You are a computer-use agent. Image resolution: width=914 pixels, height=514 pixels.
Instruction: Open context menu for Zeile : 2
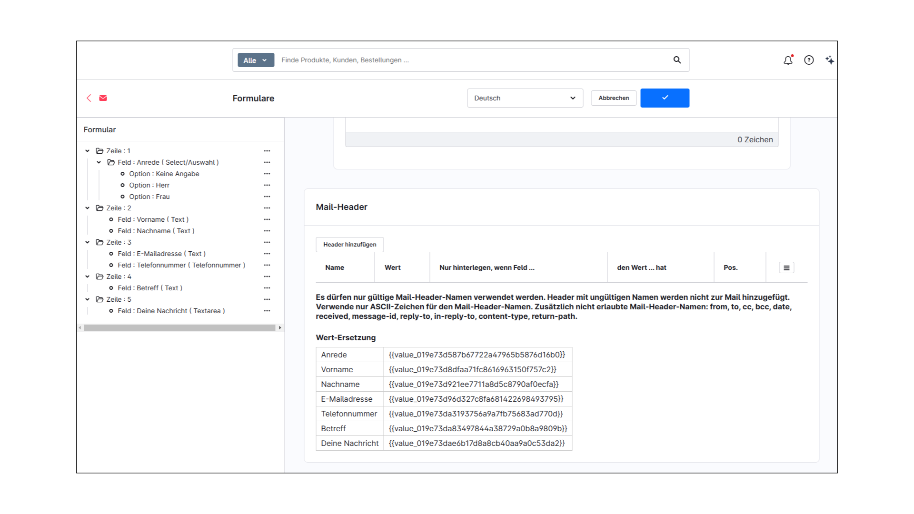tap(267, 208)
